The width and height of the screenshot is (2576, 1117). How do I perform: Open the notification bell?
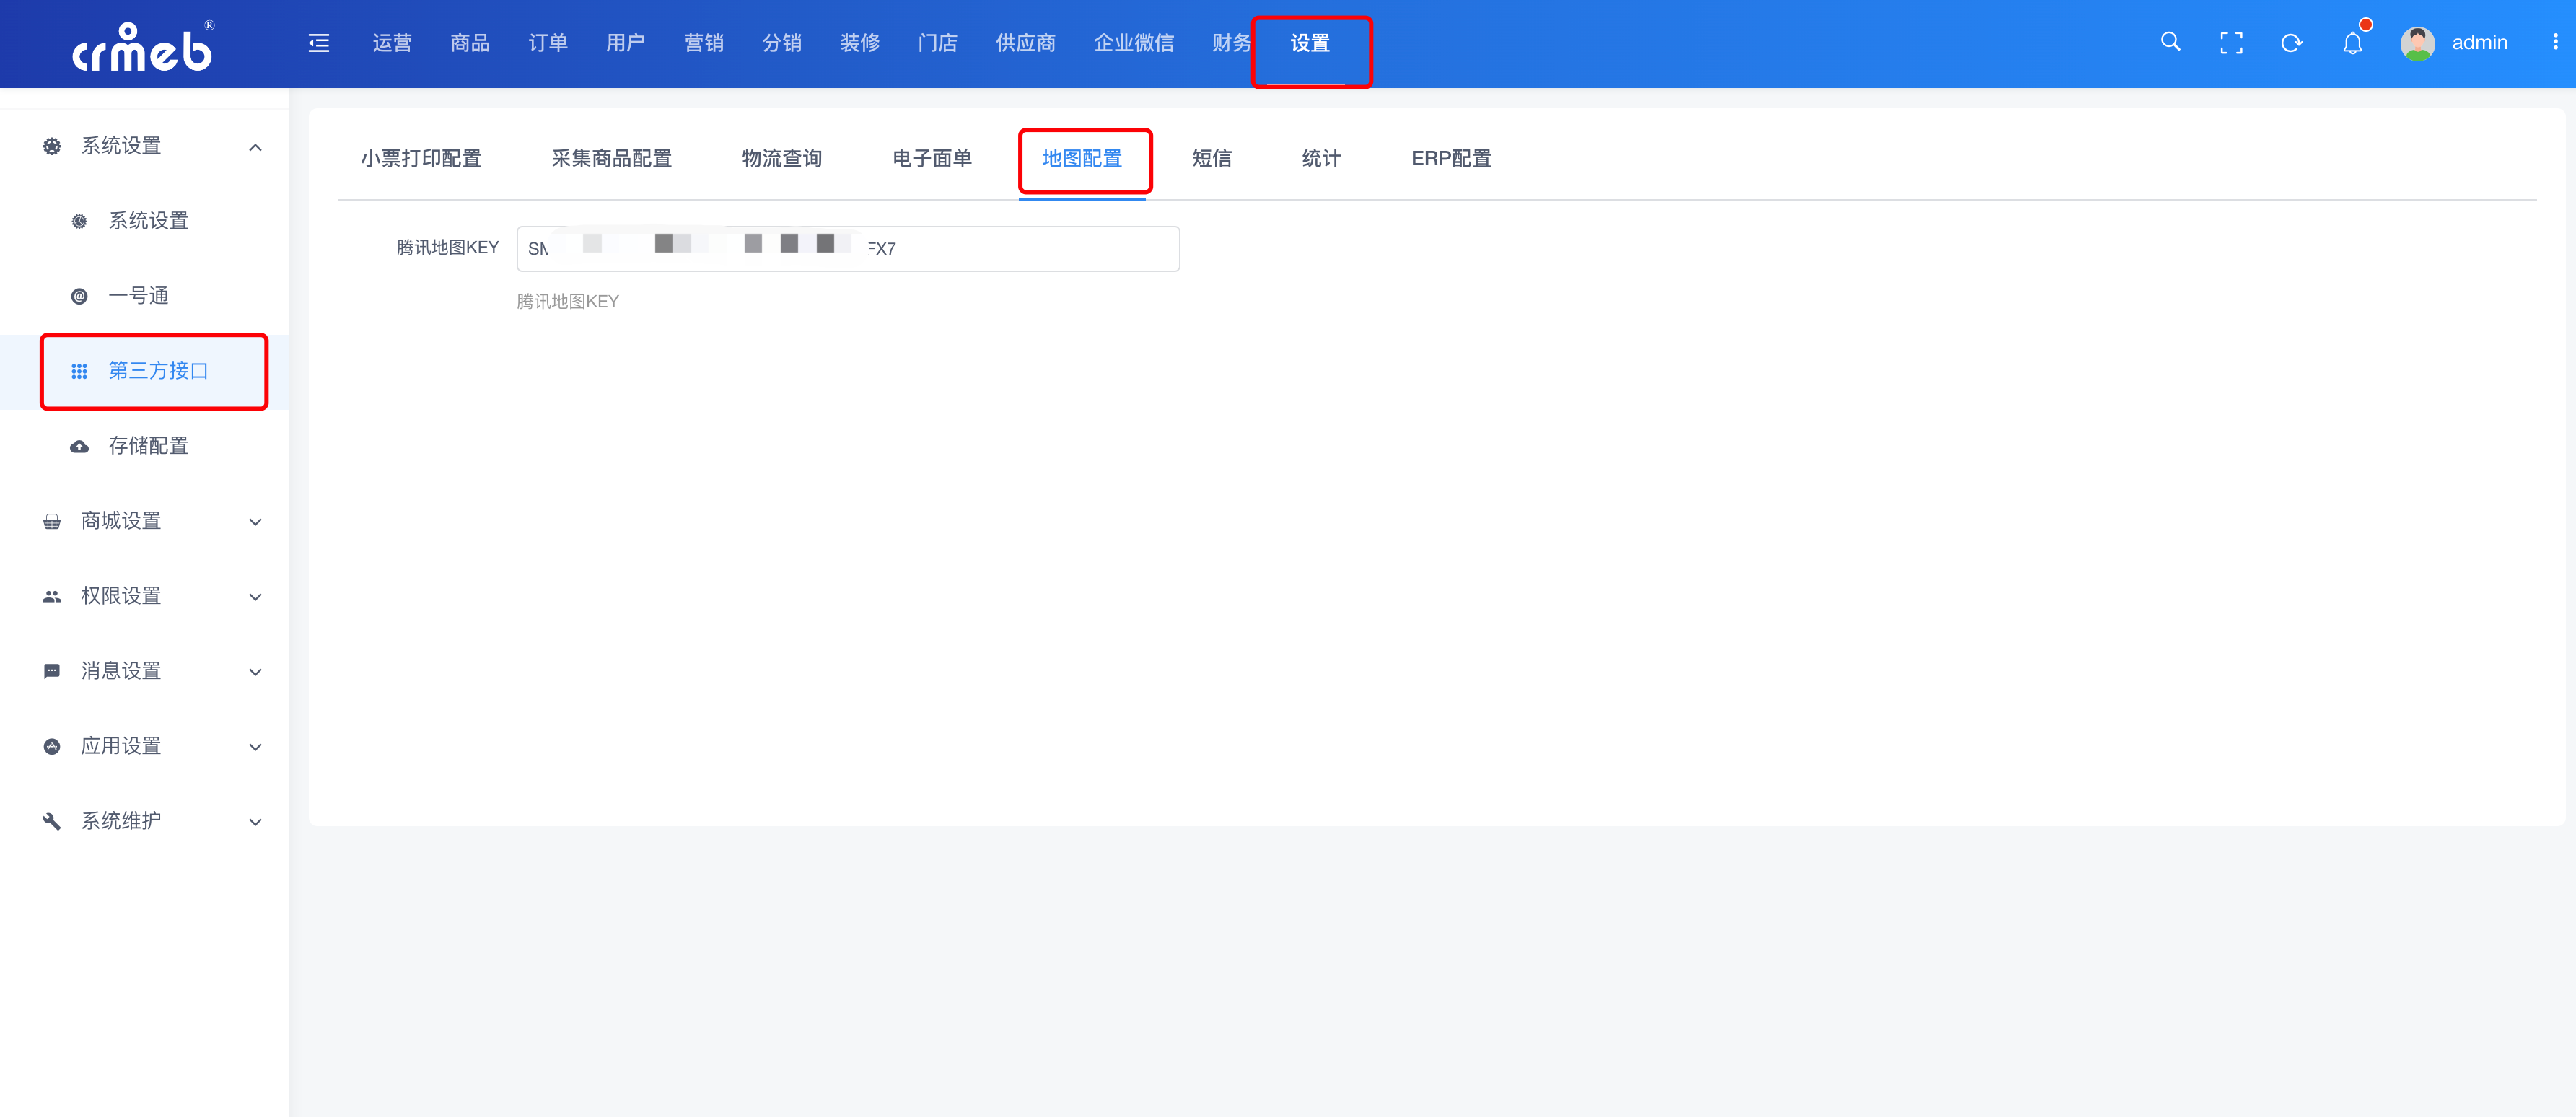tap(2352, 43)
